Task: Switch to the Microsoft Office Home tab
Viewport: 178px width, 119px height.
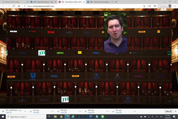Action: pos(14,2)
